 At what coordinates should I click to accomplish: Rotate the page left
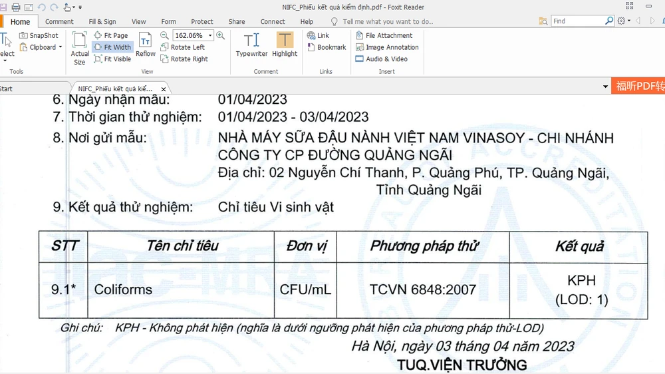[183, 47]
